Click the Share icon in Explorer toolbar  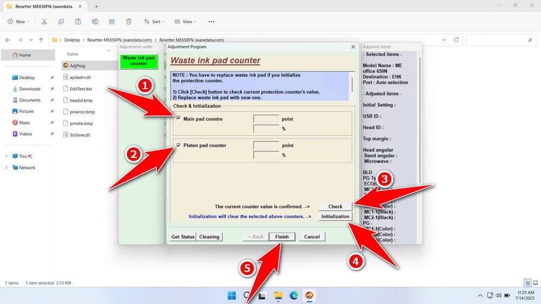pos(112,22)
